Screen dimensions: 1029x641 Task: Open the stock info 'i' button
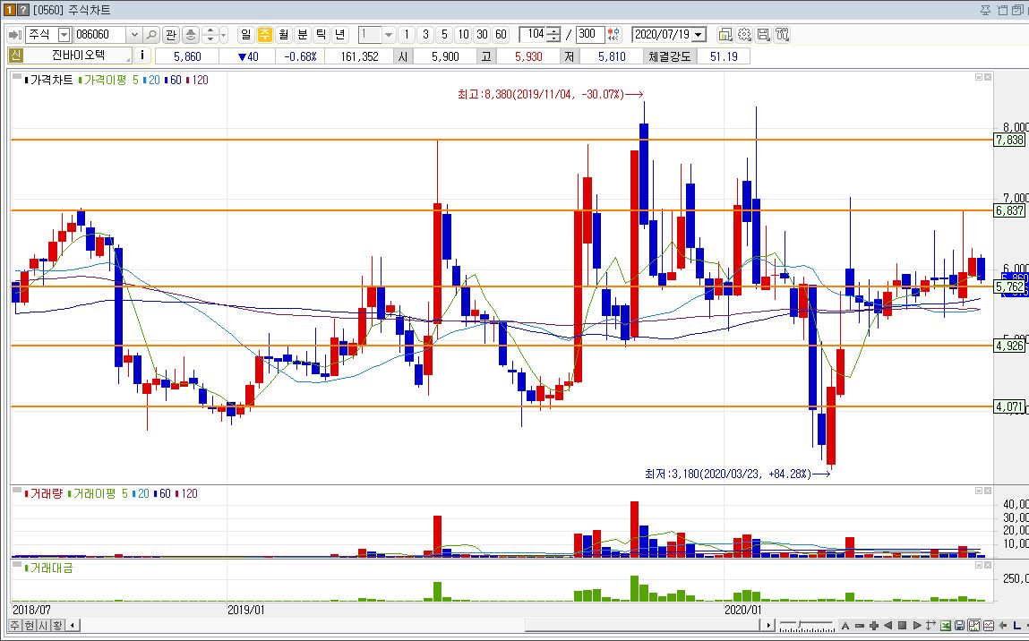click(x=142, y=56)
